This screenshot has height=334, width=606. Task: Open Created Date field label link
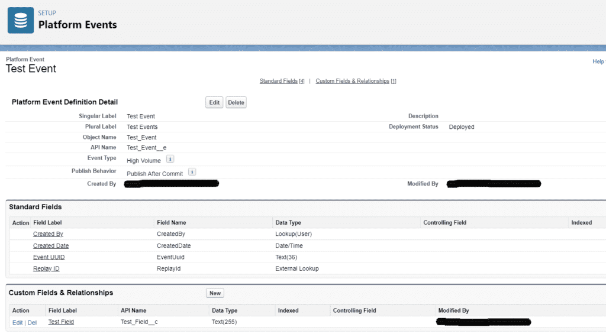pyautogui.click(x=51, y=245)
